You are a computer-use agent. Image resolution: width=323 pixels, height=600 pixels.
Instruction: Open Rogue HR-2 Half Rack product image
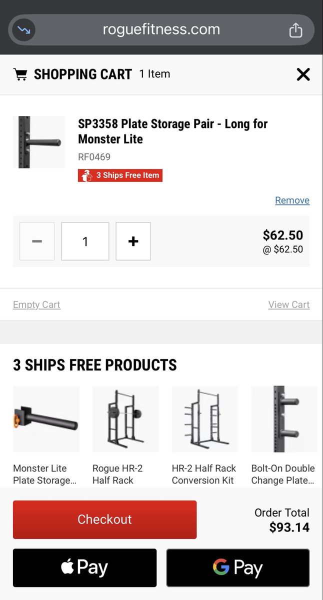125,418
